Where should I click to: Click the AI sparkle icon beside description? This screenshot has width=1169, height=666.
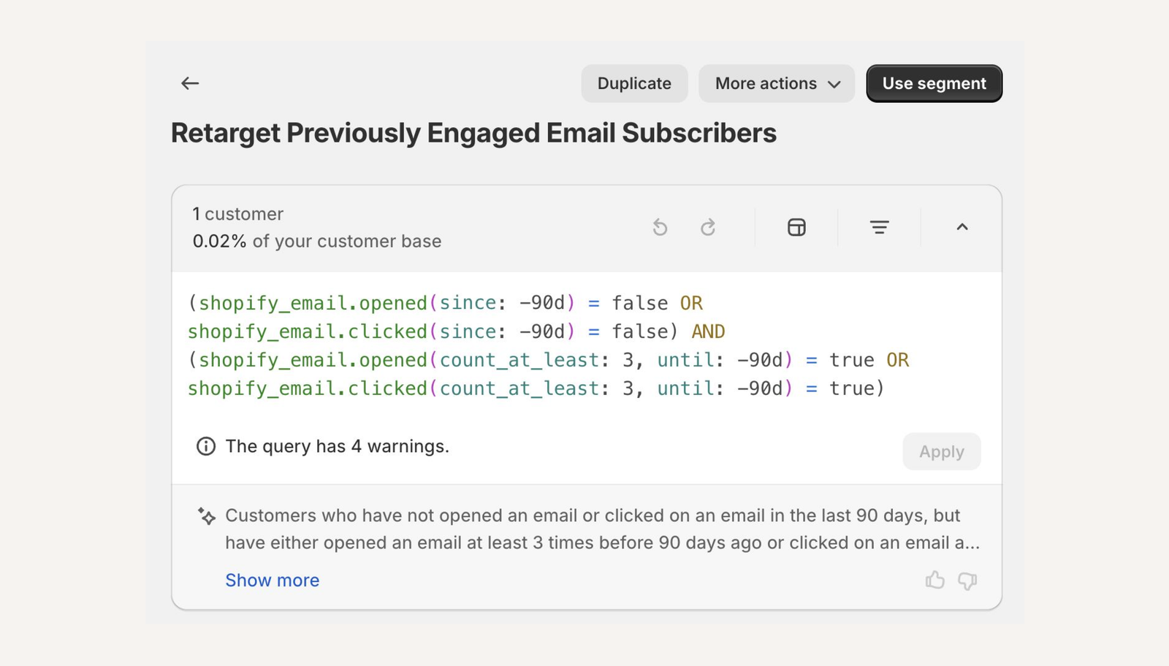pyautogui.click(x=207, y=516)
